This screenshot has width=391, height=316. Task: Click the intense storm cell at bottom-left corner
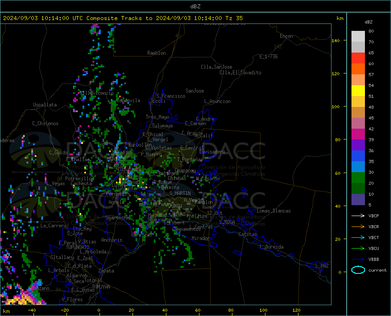(23, 297)
